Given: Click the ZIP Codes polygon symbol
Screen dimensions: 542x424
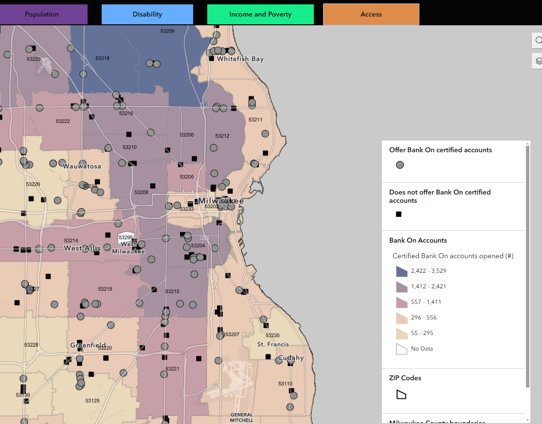Looking at the screenshot, I should pyautogui.click(x=401, y=394).
